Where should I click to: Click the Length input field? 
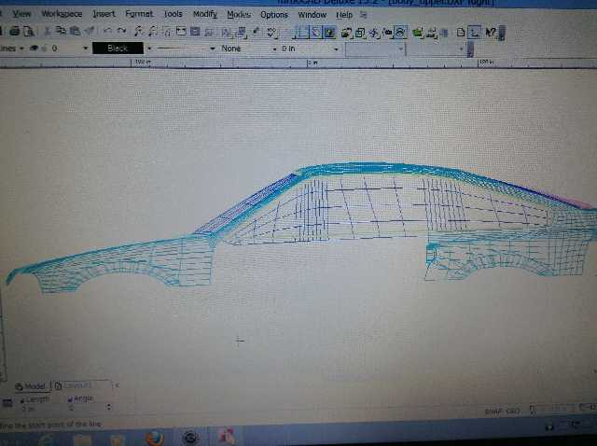tap(37, 408)
